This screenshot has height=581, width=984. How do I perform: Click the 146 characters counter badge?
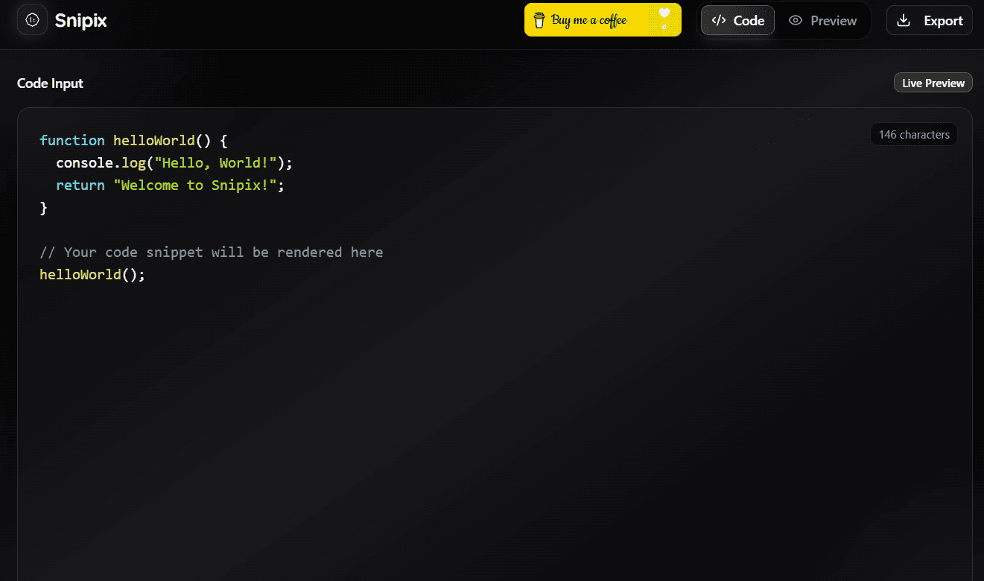[914, 134]
